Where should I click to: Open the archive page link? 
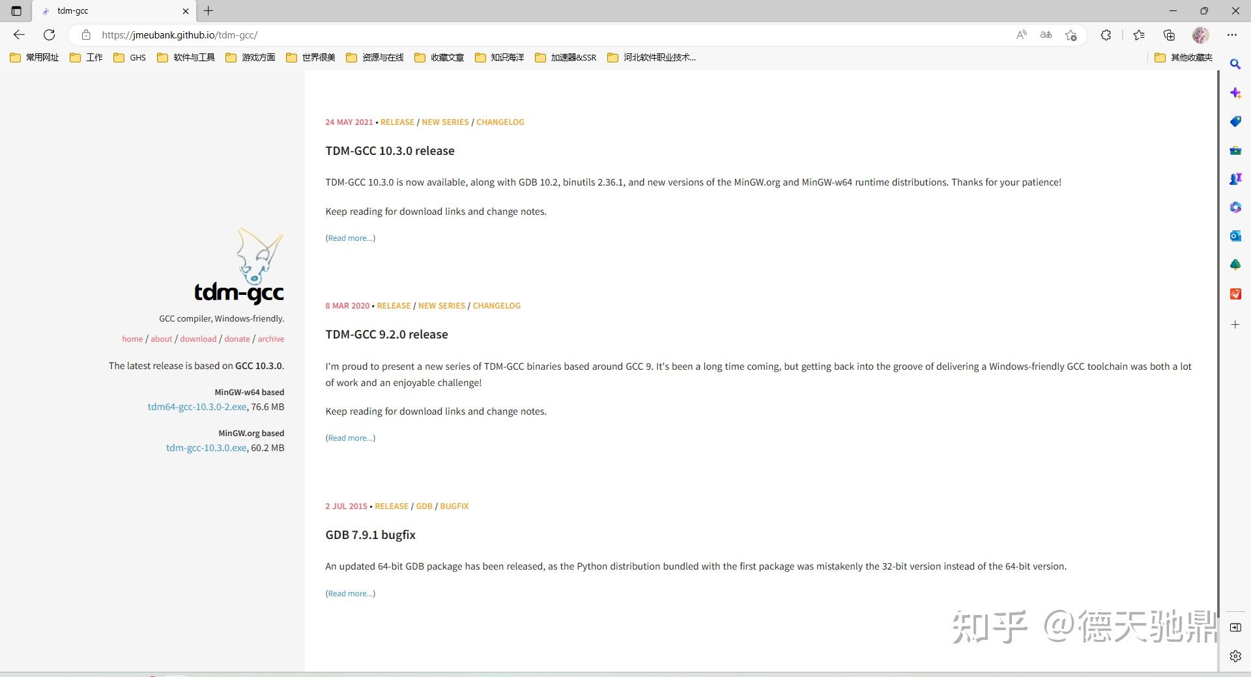point(271,339)
